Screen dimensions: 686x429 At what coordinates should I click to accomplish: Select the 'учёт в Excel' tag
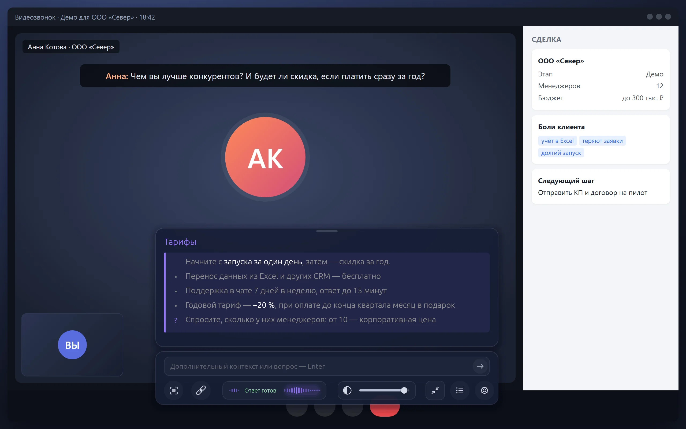557,141
